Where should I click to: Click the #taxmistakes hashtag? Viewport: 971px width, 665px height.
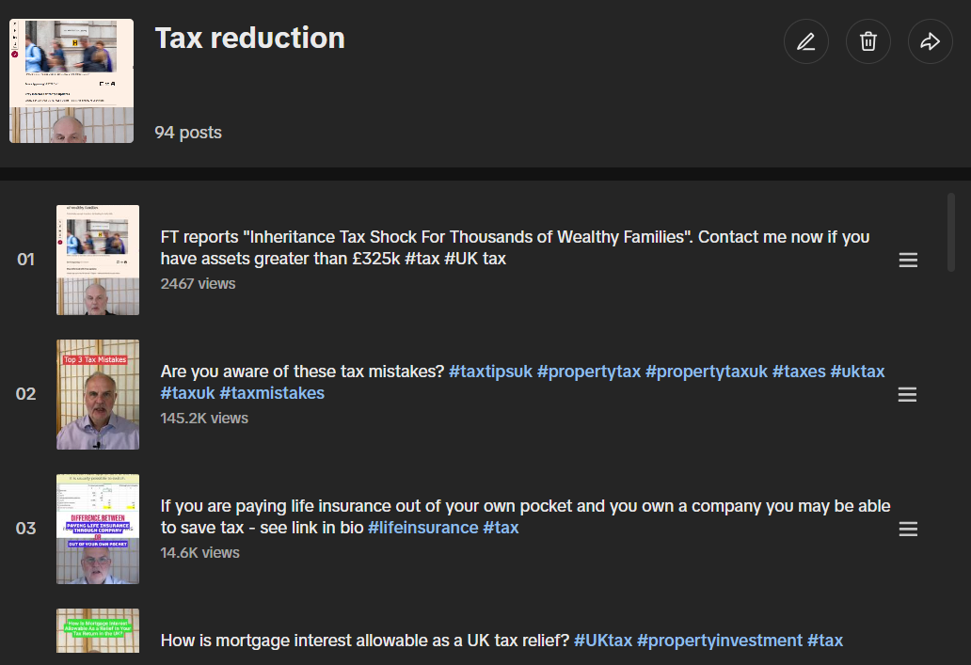(272, 393)
